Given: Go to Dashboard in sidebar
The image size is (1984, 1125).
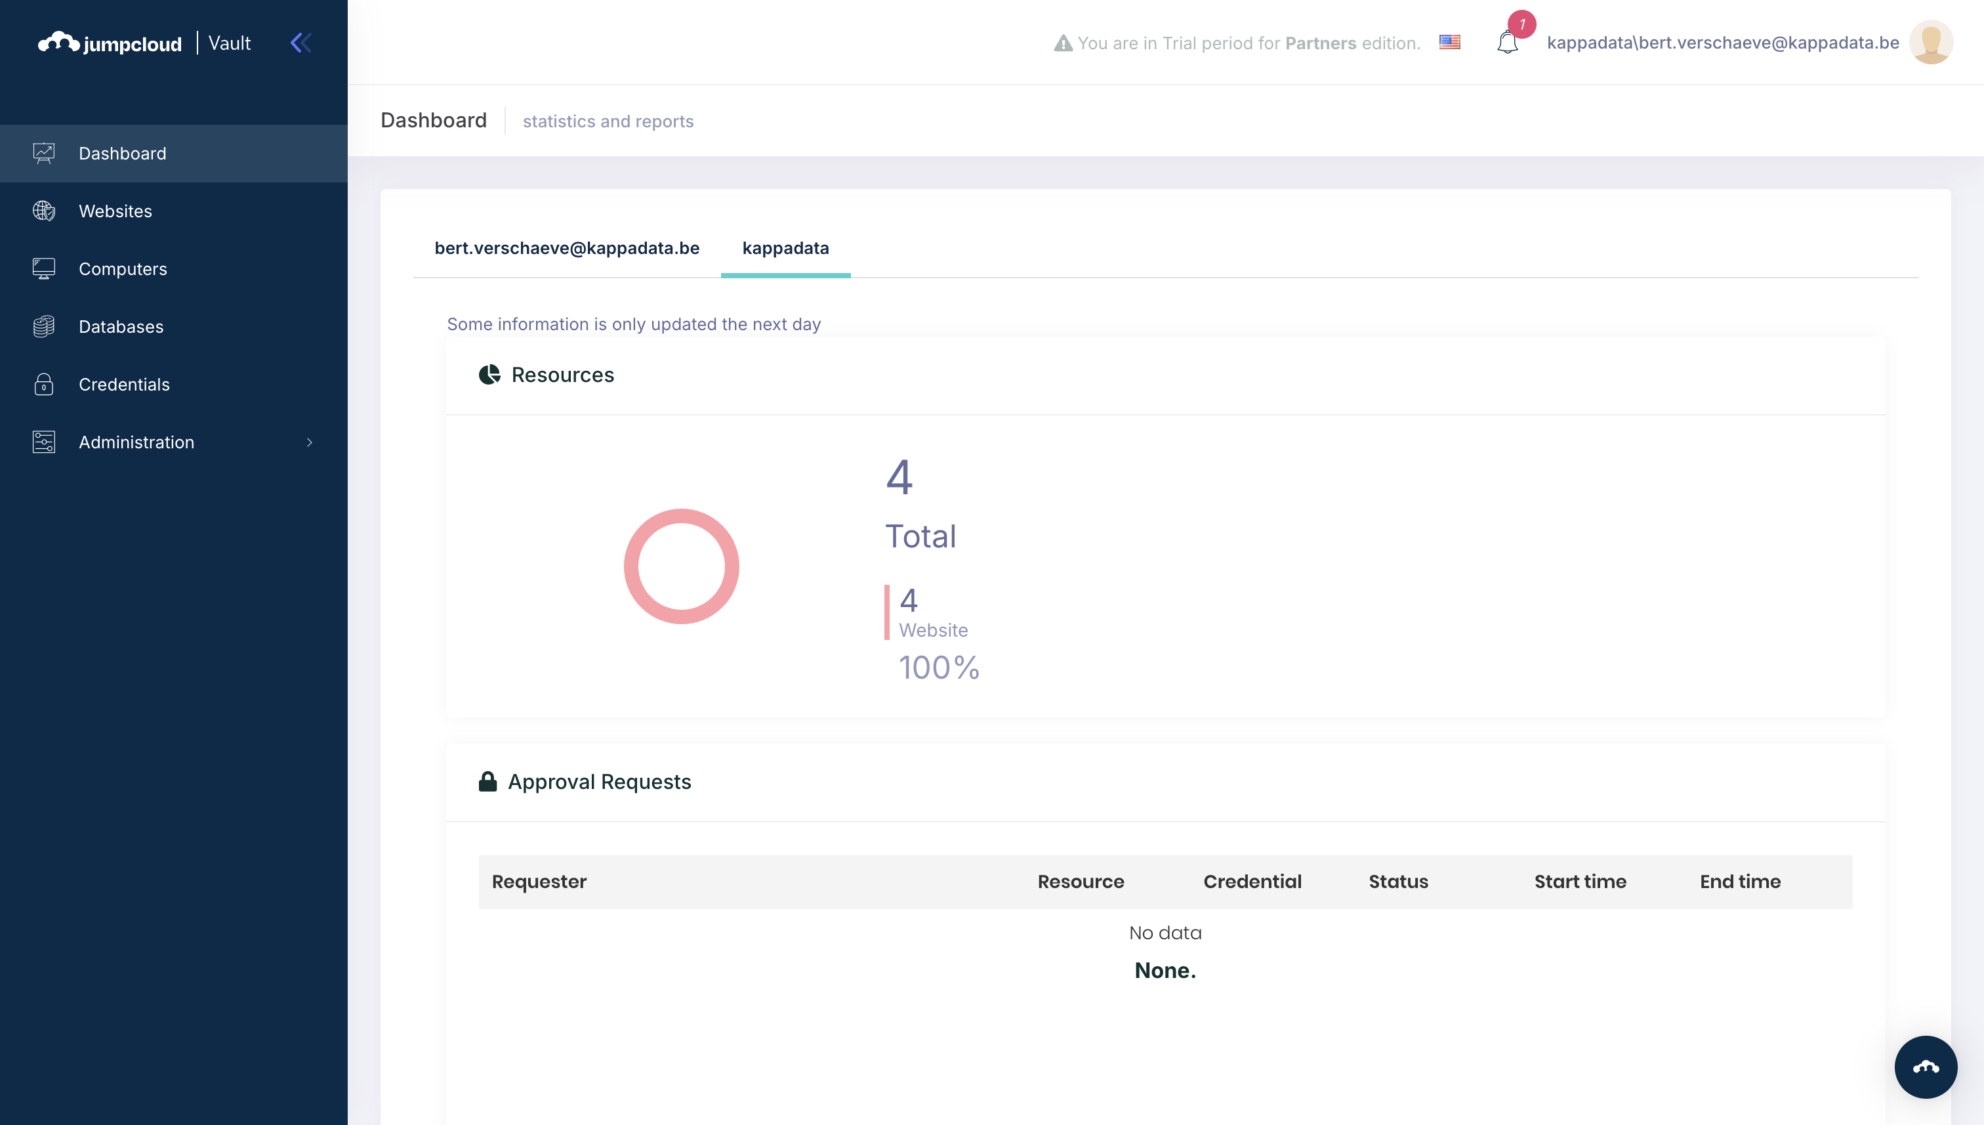Looking at the screenshot, I should point(123,153).
